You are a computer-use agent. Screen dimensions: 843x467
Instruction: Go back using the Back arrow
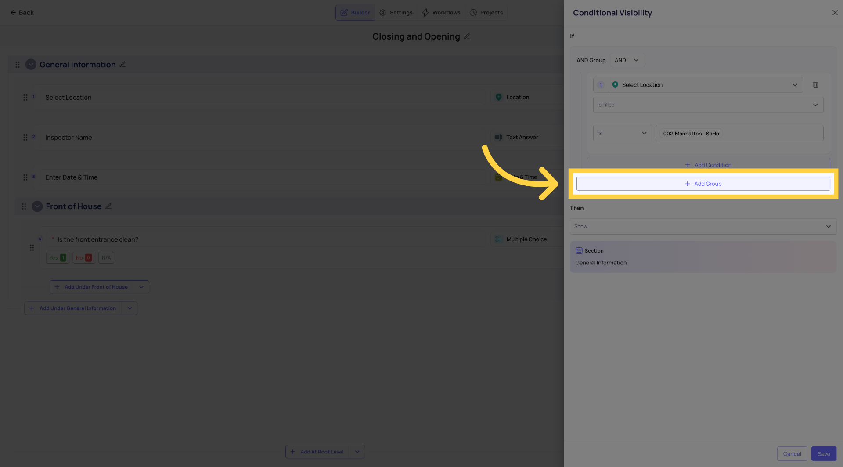[22, 13]
